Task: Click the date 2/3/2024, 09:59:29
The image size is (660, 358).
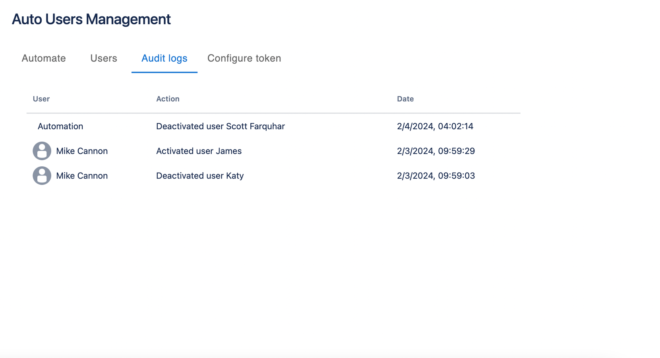Action: pyautogui.click(x=436, y=151)
